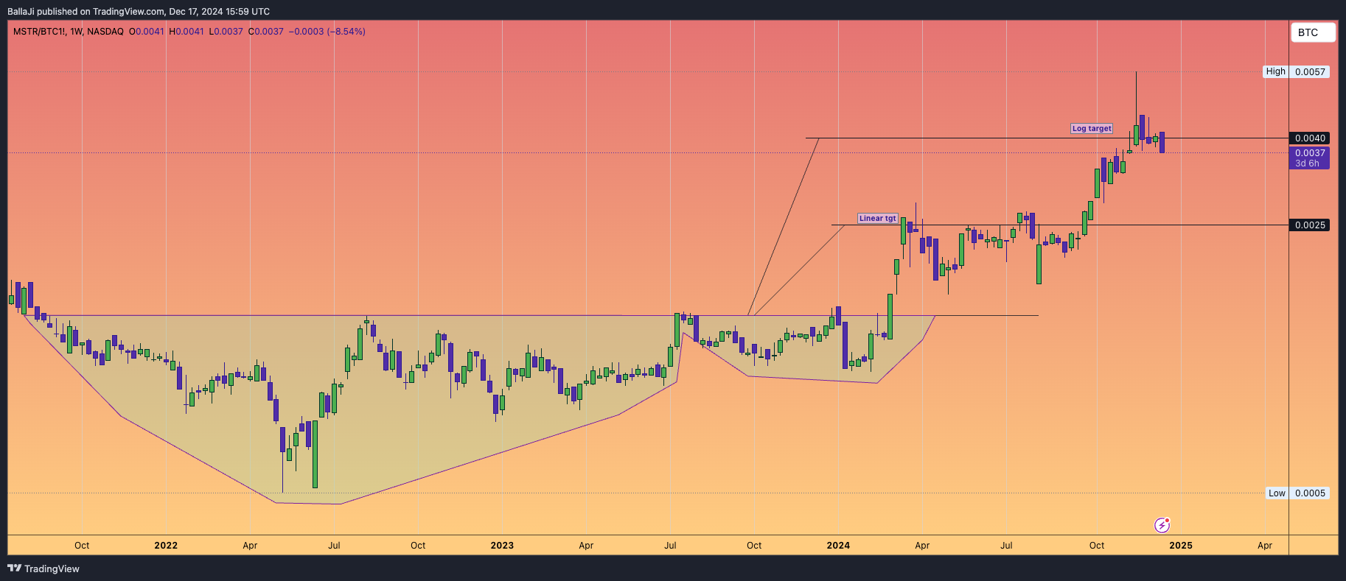Click the TradingView logo at bottom left

43,568
